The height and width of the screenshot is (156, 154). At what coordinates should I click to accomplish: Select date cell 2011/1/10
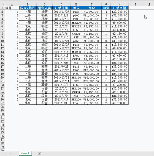(x=61, y=37)
